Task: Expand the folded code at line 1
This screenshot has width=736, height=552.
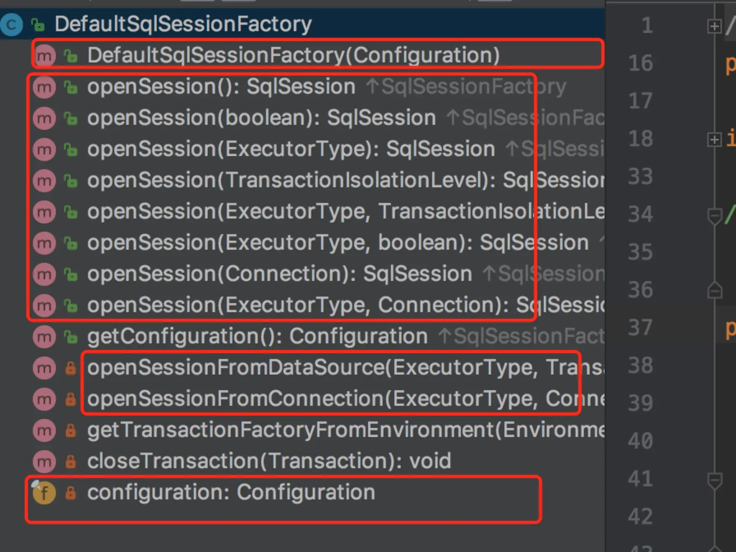Action: 714,26
